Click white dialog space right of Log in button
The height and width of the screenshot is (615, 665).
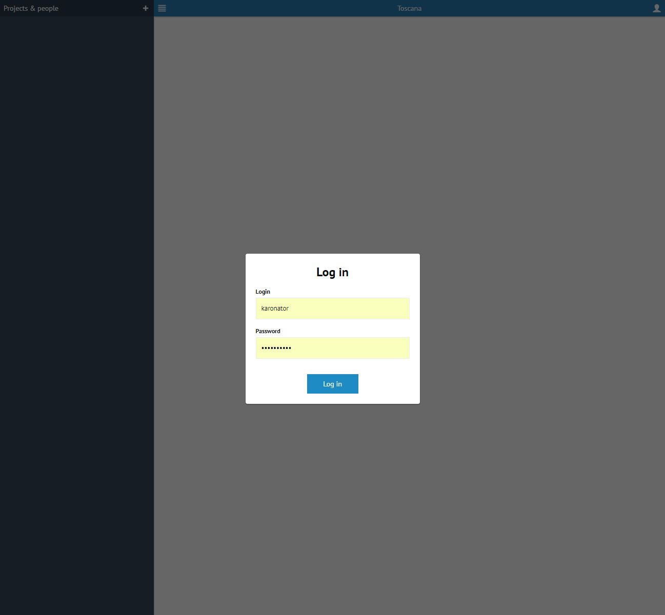pos(389,384)
